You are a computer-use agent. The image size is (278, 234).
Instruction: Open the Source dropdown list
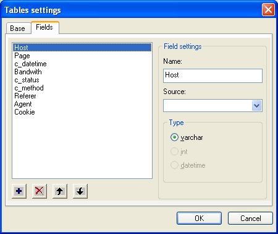coord(256,105)
